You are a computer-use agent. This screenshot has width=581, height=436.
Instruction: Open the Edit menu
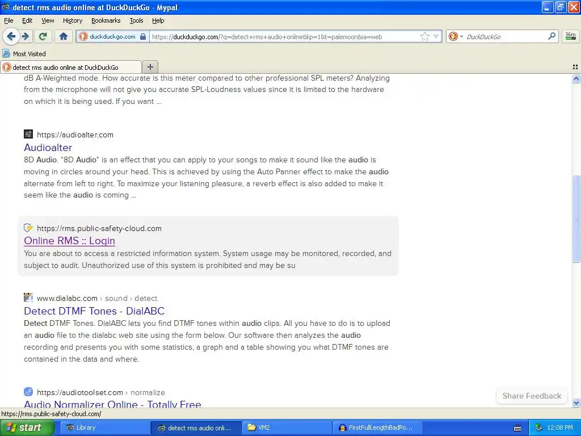click(x=27, y=20)
